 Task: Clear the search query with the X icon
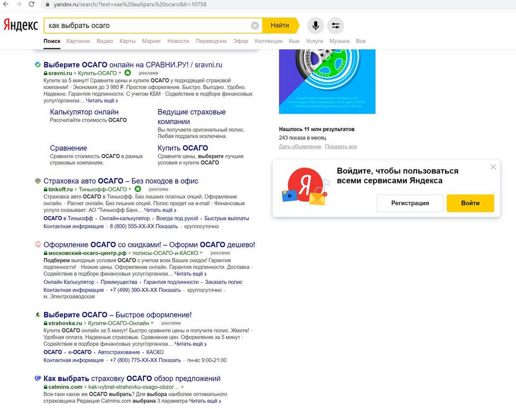click(255, 25)
